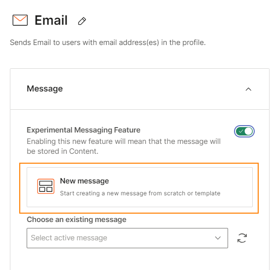Click the New message layout icon
Viewport: 273px width, 270px height.
46,186
